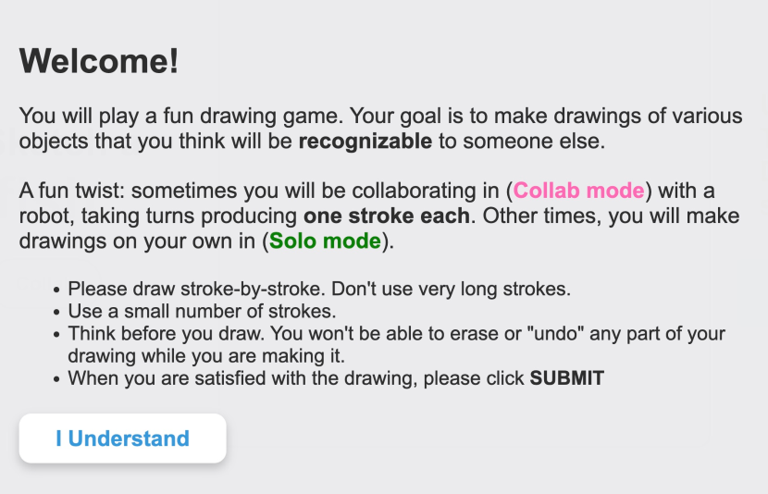Click the phrase robot, taking turns producing

point(157,216)
